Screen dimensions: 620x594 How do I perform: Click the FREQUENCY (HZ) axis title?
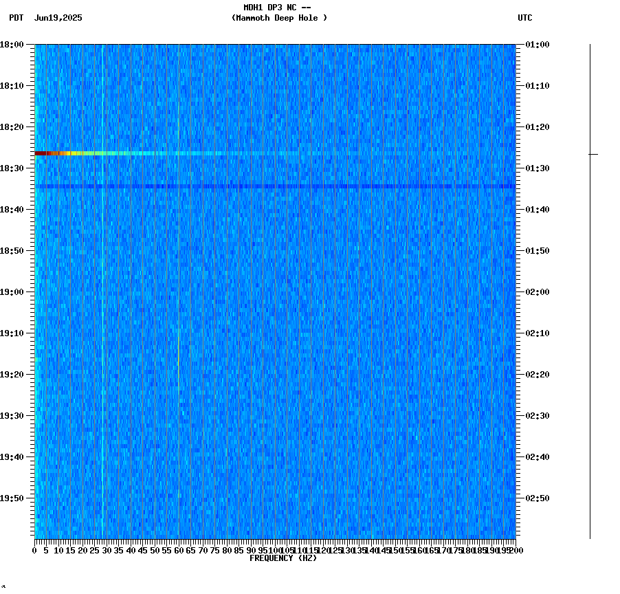click(x=284, y=558)
